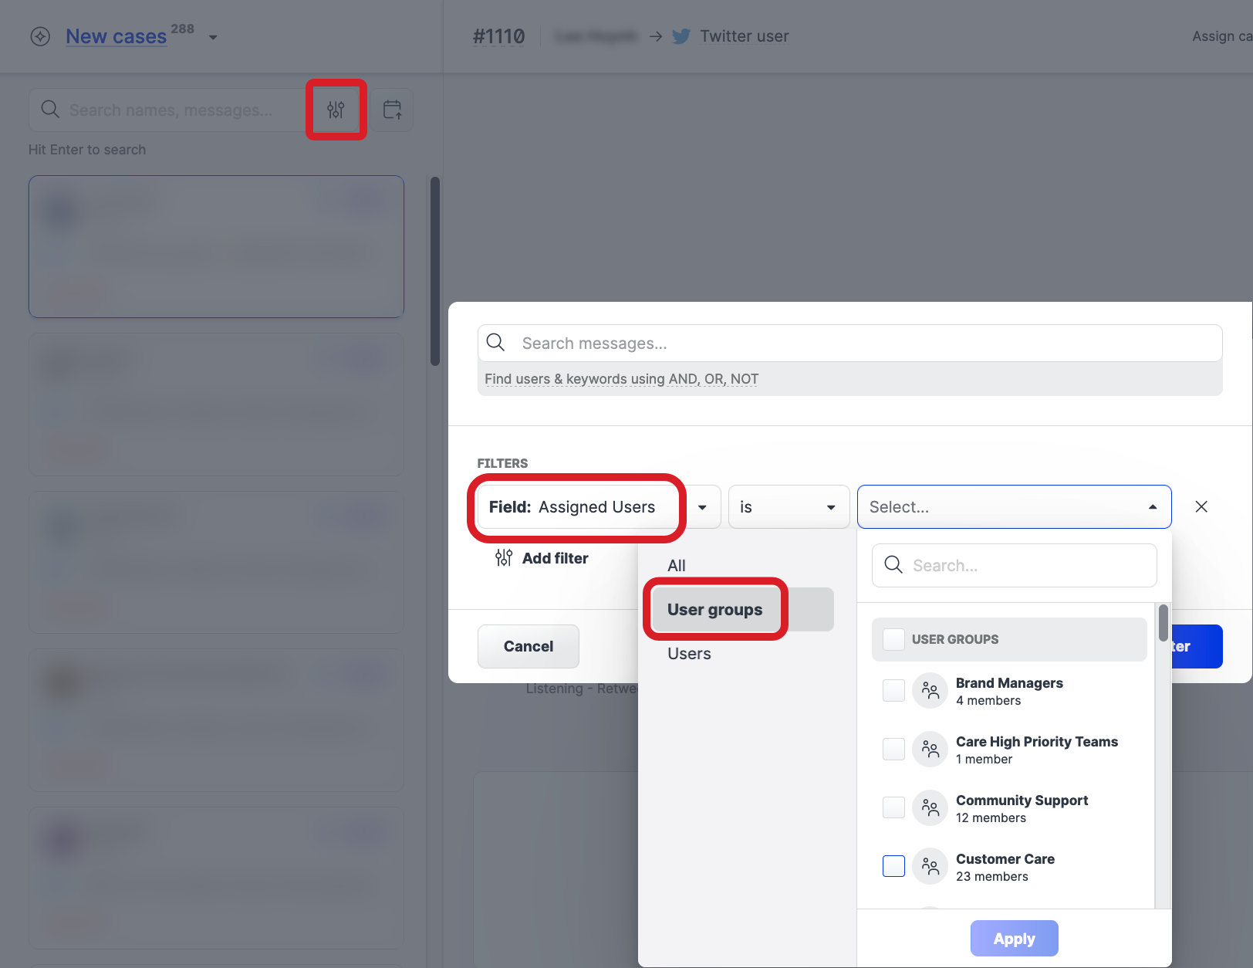Check the Brand Managers checkbox
The height and width of the screenshot is (968, 1253).
(x=893, y=690)
